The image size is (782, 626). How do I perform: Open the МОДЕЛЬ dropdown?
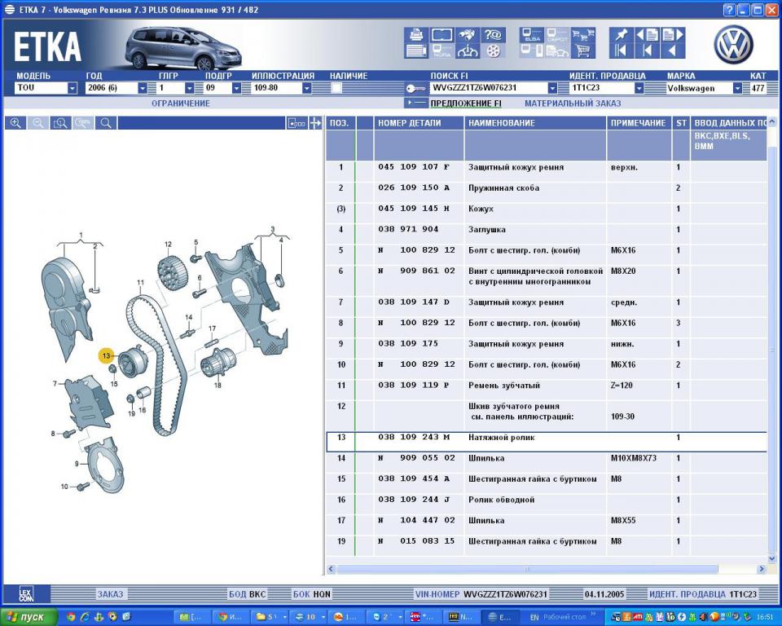point(72,88)
